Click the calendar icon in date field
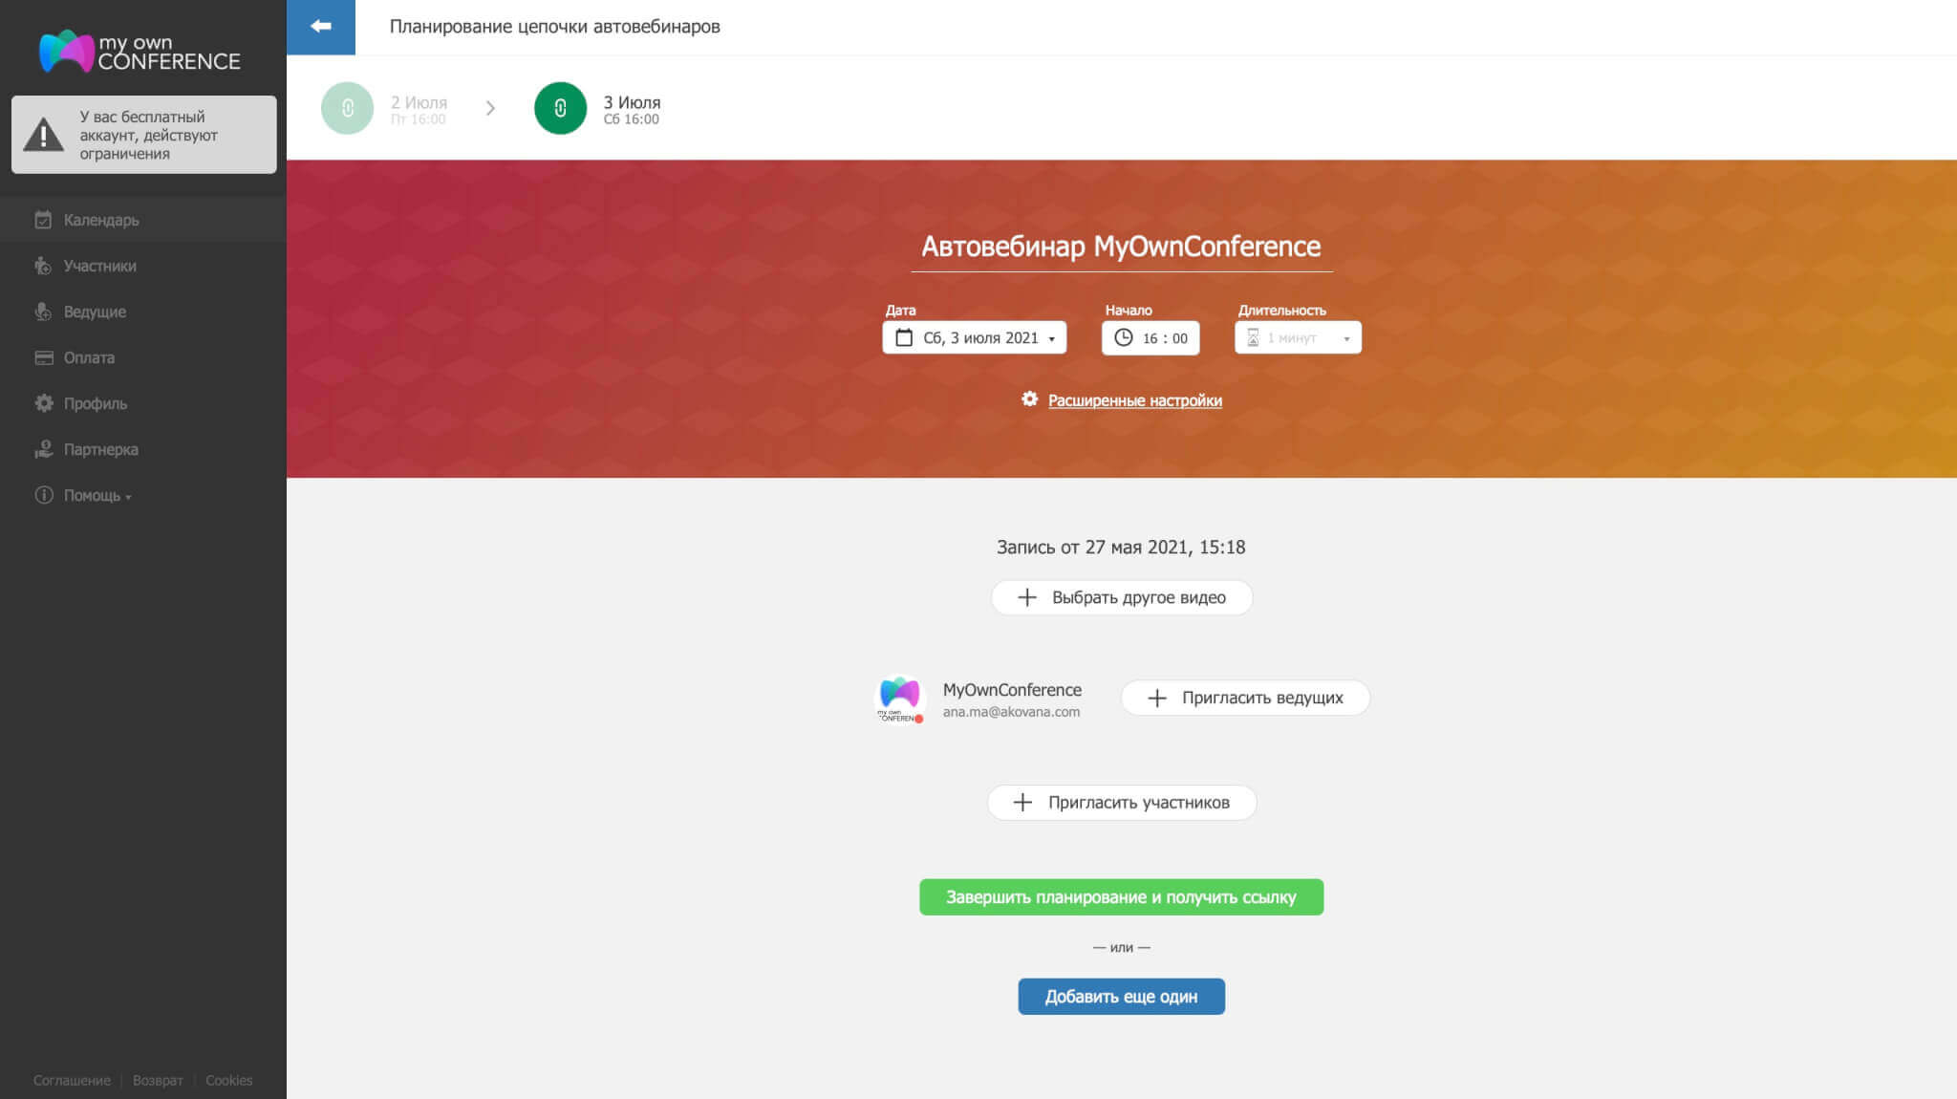1957x1099 pixels. 904,337
